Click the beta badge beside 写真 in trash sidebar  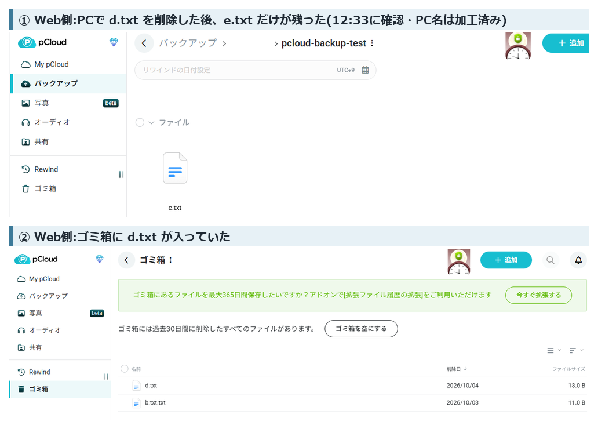point(97,314)
